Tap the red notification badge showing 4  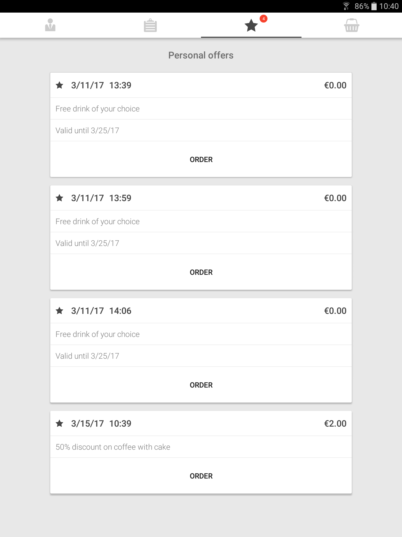coord(264,19)
